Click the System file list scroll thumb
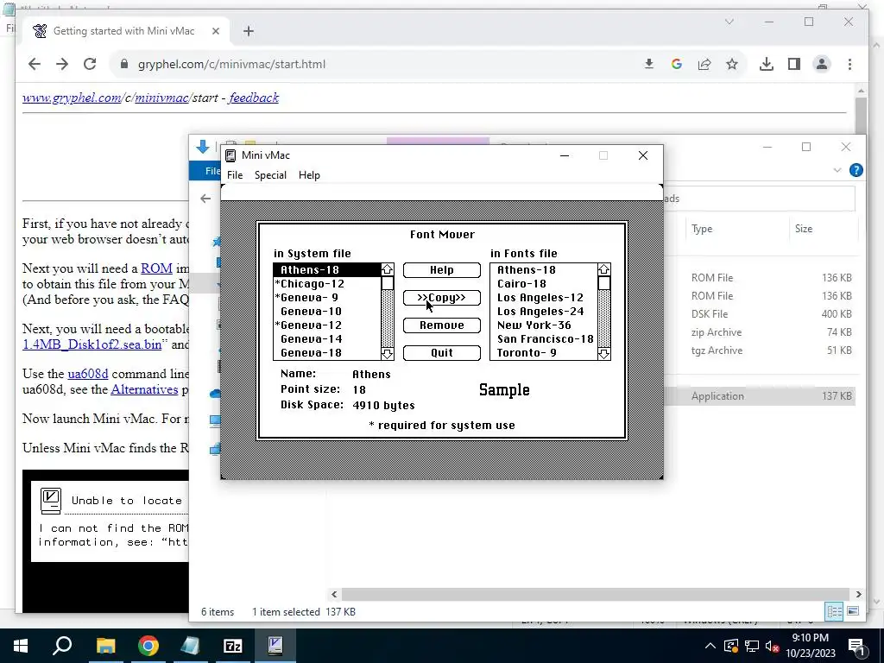This screenshot has width=884, height=663. point(388,283)
